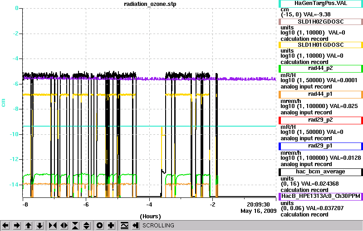Click the 0 y-axis tick label

coord(17,8)
